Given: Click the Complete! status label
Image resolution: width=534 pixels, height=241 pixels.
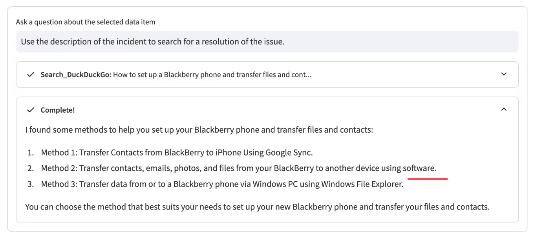Looking at the screenshot, I should [58, 110].
